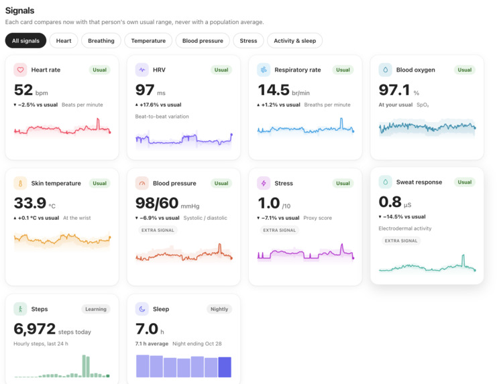The image size is (503, 384).
Task: Open the Blood pressure sparkline chart
Action: tap(184, 253)
